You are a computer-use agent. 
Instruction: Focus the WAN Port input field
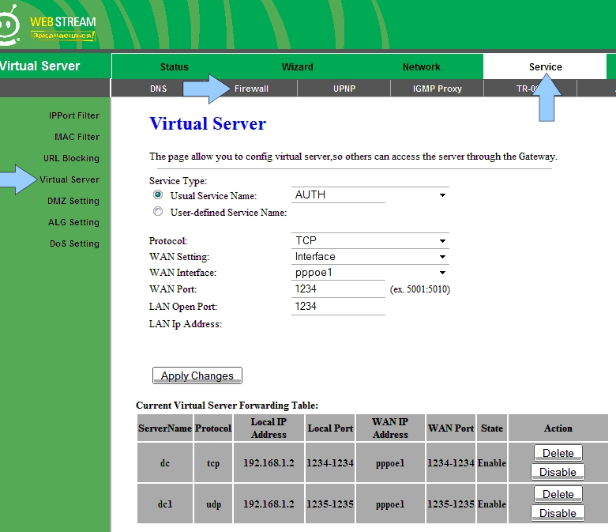pyautogui.click(x=338, y=289)
